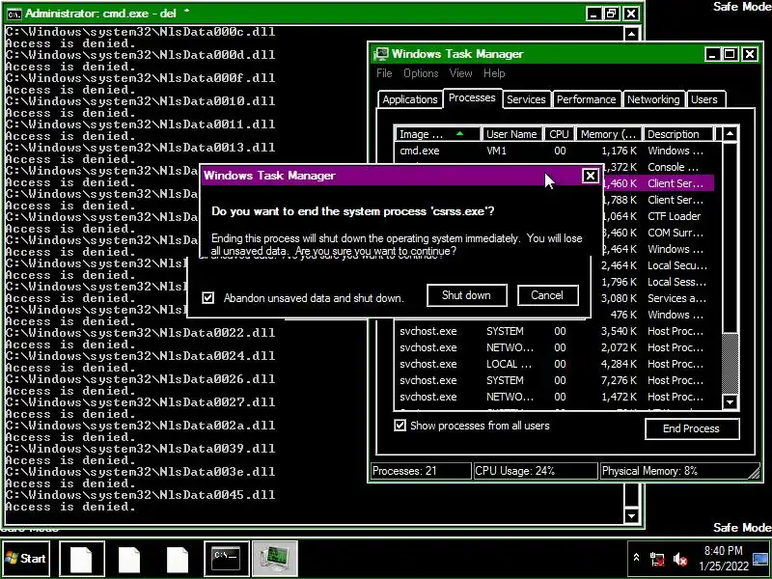Switch to the Applications tab

click(x=409, y=99)
